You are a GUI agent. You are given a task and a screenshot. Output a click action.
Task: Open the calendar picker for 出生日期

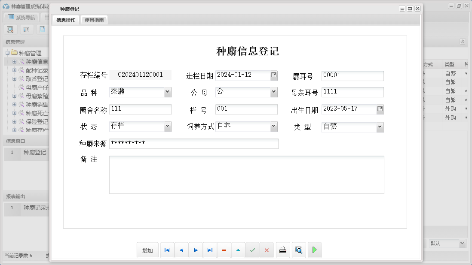tap(380, 109)
